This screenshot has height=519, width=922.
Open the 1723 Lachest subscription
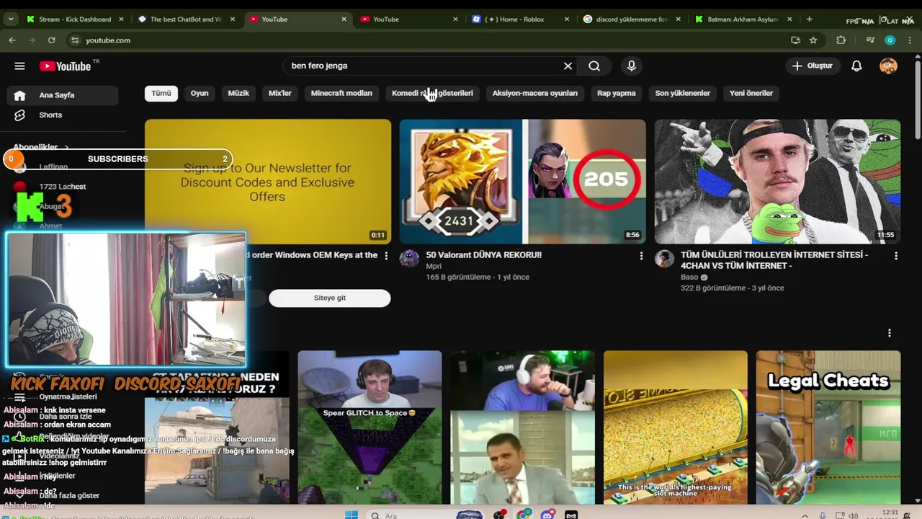click(63, 187)
